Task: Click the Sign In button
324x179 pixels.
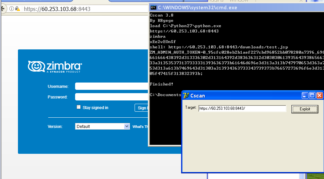Action: point(142,108)
